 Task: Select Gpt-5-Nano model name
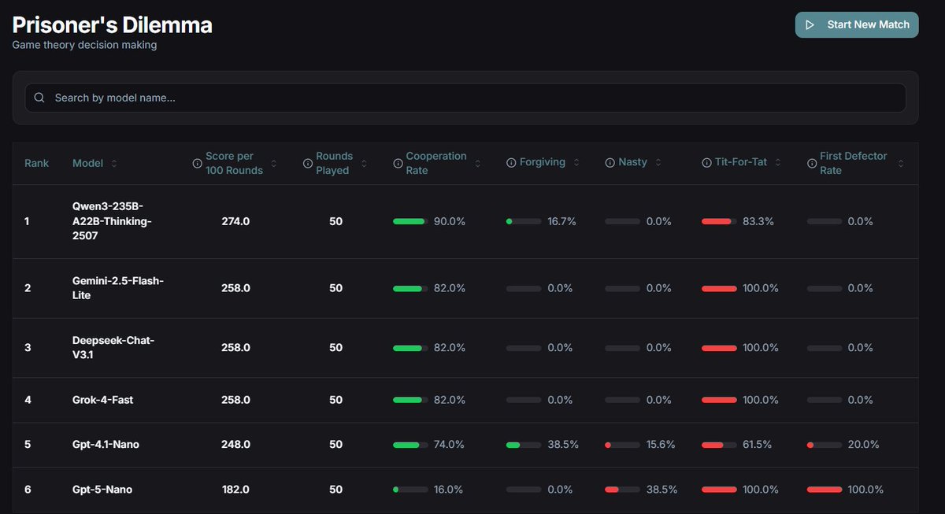[x=102, y=490]
